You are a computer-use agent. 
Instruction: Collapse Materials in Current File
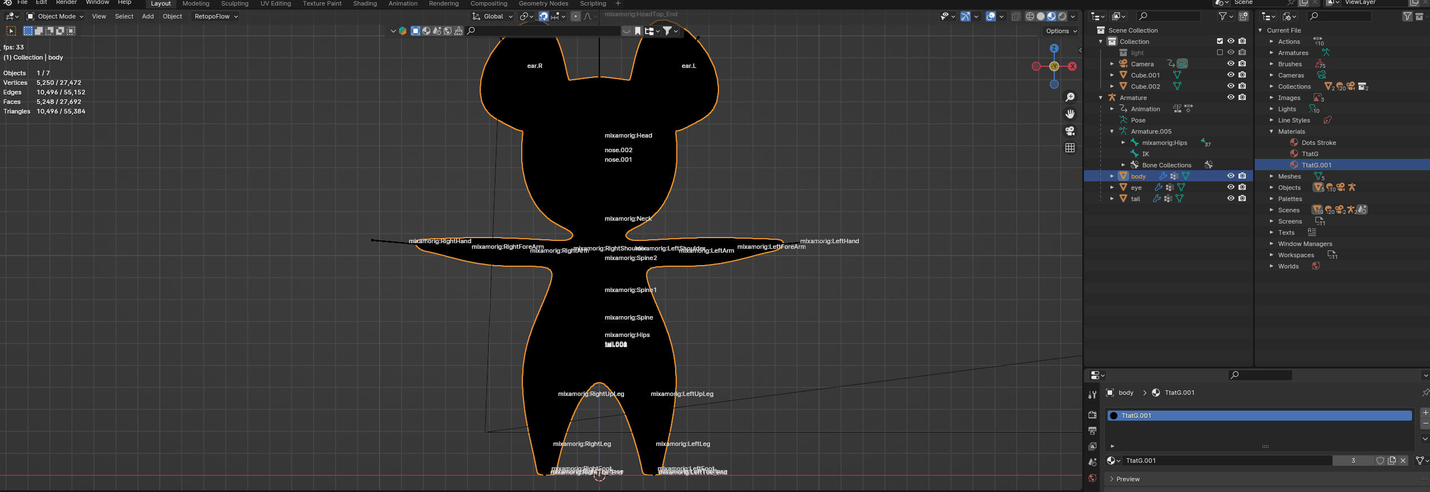[x=1272, y=131]
